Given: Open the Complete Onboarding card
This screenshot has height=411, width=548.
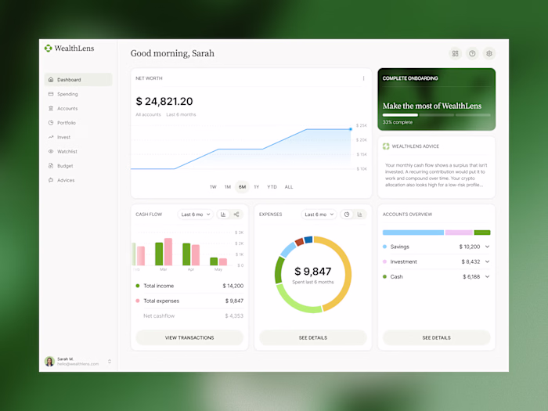Looking at the screenshot, I should pyautogui.click(x=437, y=99).
